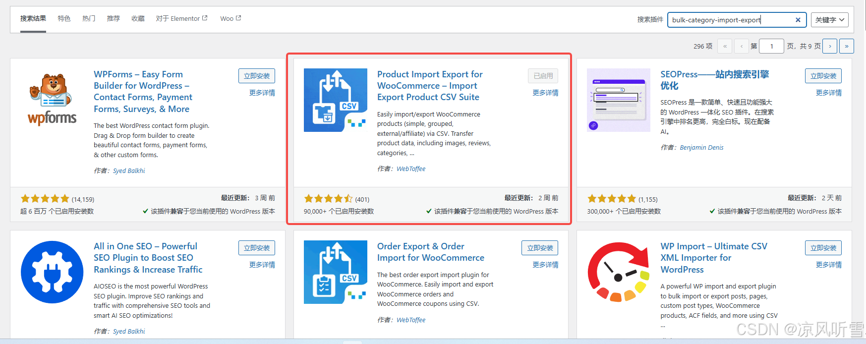Click the Product Import Export rating (401)
The width and height of the screenshot is (866, 344).
(x=337, y=199)
